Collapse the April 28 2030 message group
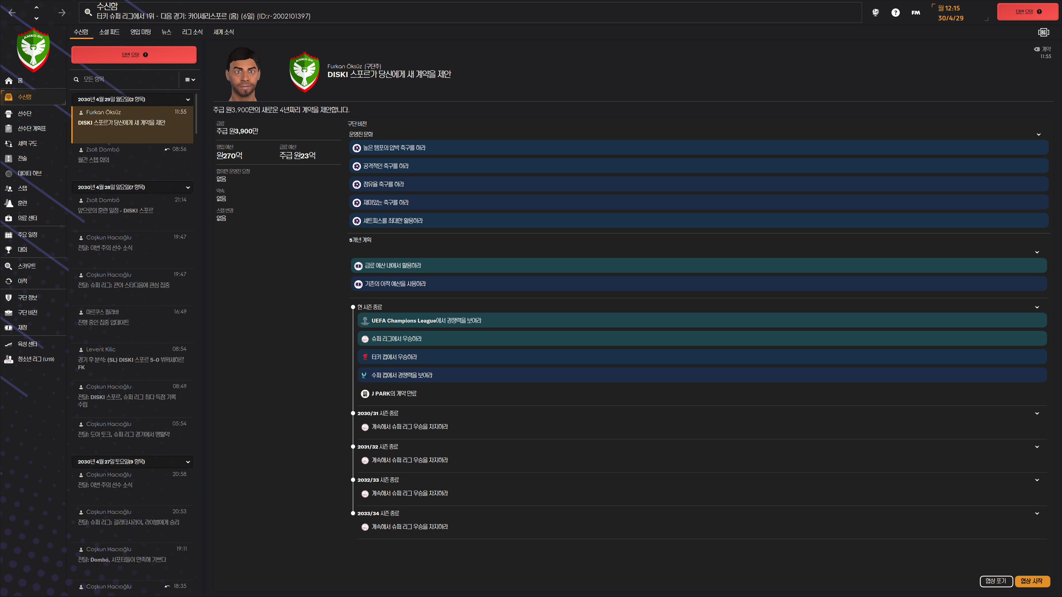Image resolution: width=1062 pixels, height=597 pixels. [x=188, y=187]
